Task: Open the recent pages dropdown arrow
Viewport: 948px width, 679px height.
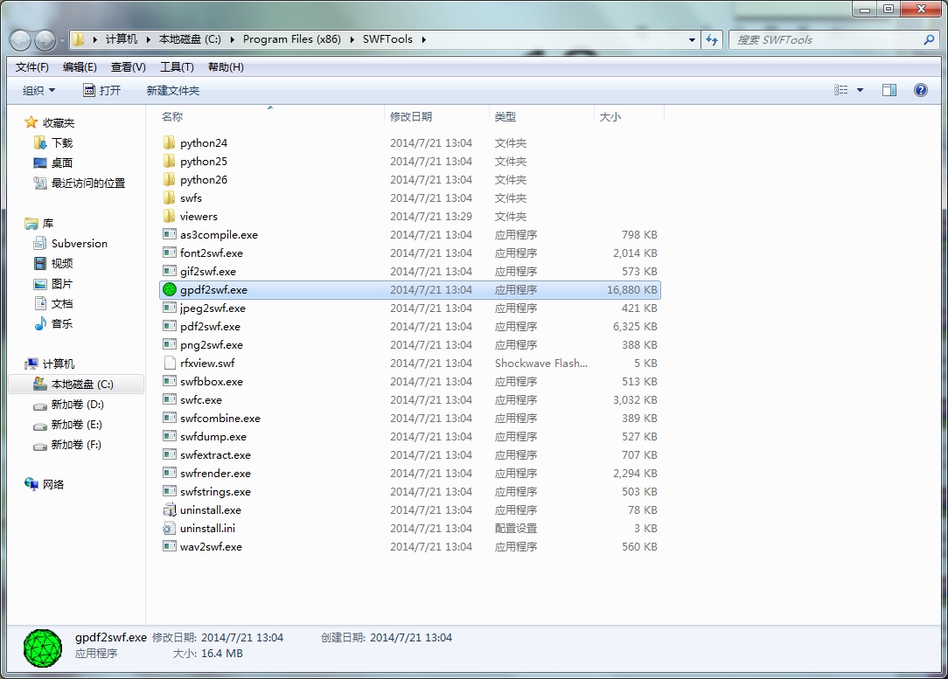Action: point(62,41)
